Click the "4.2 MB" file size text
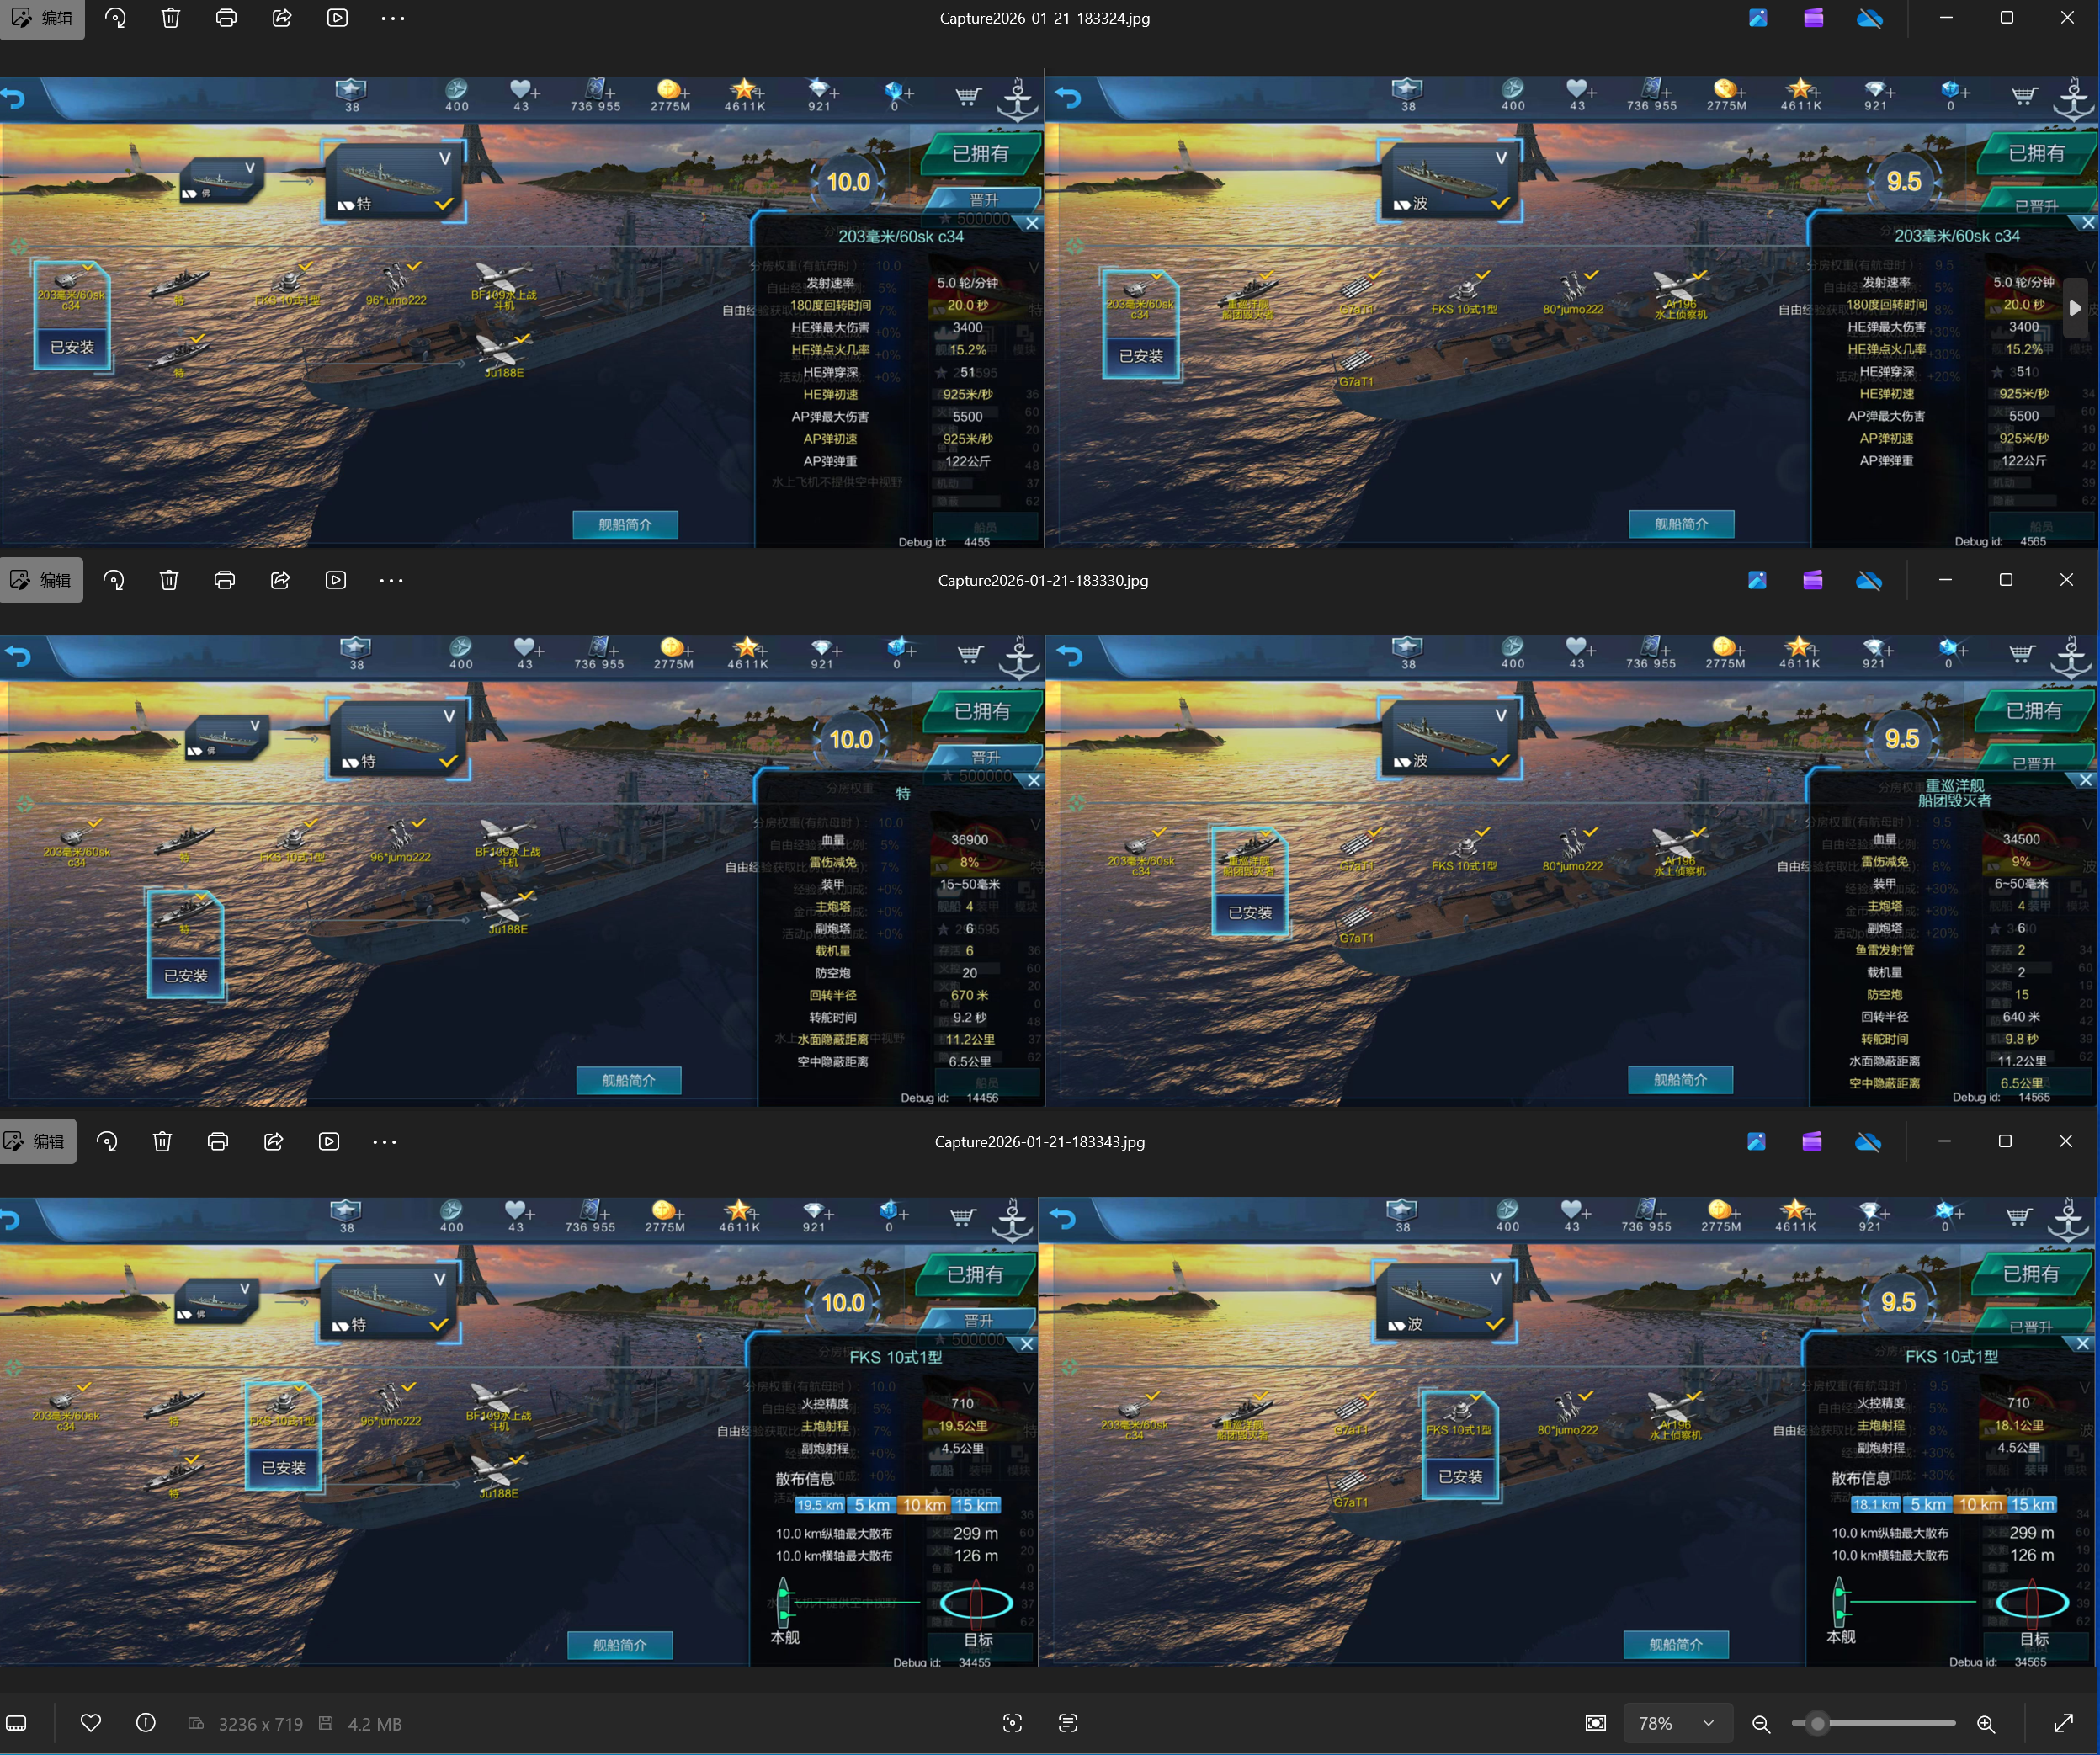 [x=375, y=1723]
